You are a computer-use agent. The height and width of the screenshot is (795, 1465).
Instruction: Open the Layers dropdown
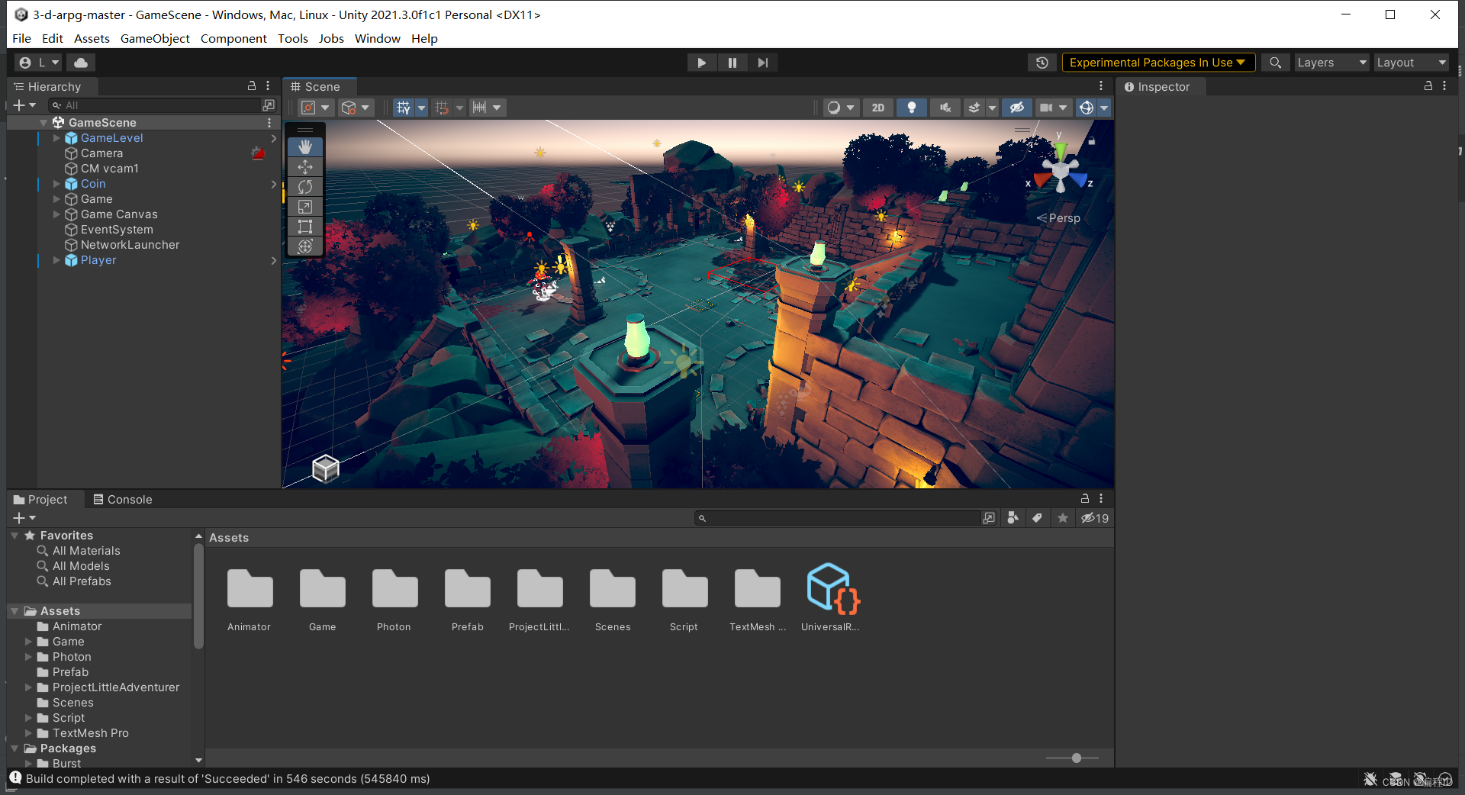[x=1331, y=62]
